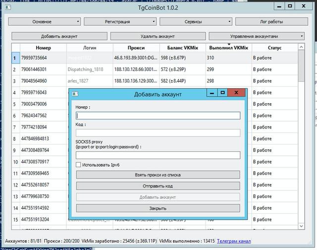
Task: Select number 79959735664 cell
Action: pos(43,58)
